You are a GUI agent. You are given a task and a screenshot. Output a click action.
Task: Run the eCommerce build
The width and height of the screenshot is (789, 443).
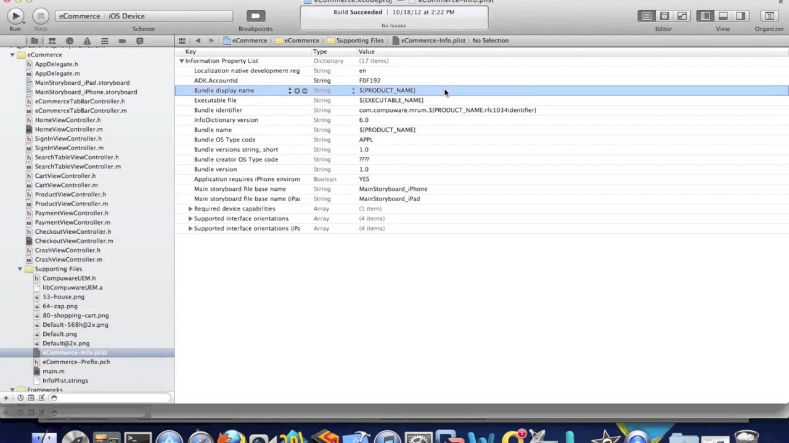point(15,16)
